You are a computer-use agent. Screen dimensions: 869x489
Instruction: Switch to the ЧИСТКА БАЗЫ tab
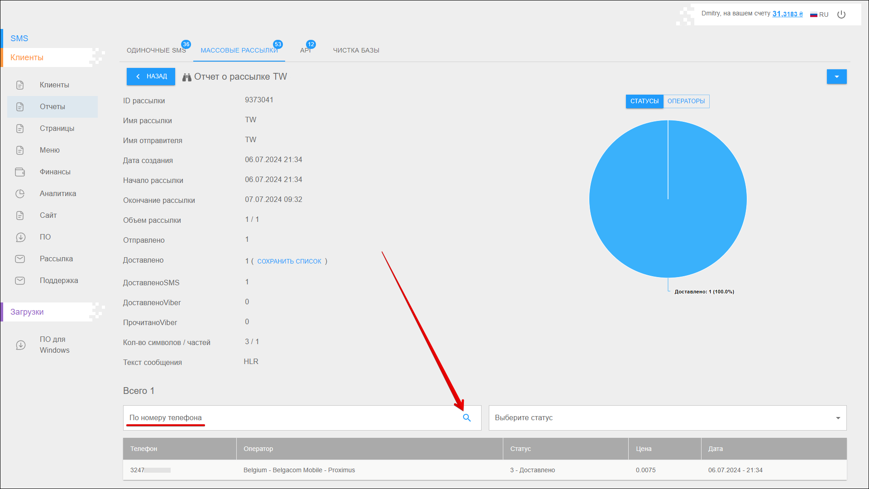click(x=356, y=50)
